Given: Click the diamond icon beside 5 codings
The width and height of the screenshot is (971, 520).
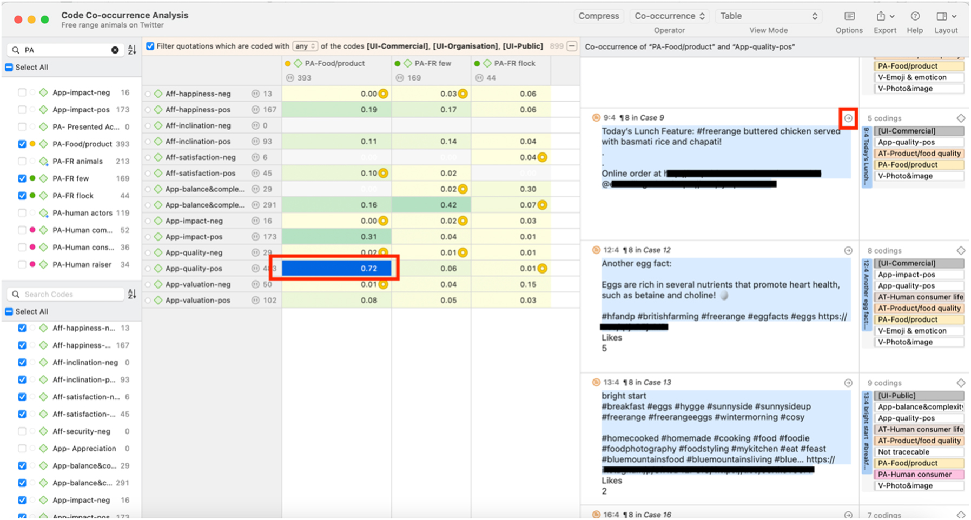Looking at the screenshot, I should 961,118.
